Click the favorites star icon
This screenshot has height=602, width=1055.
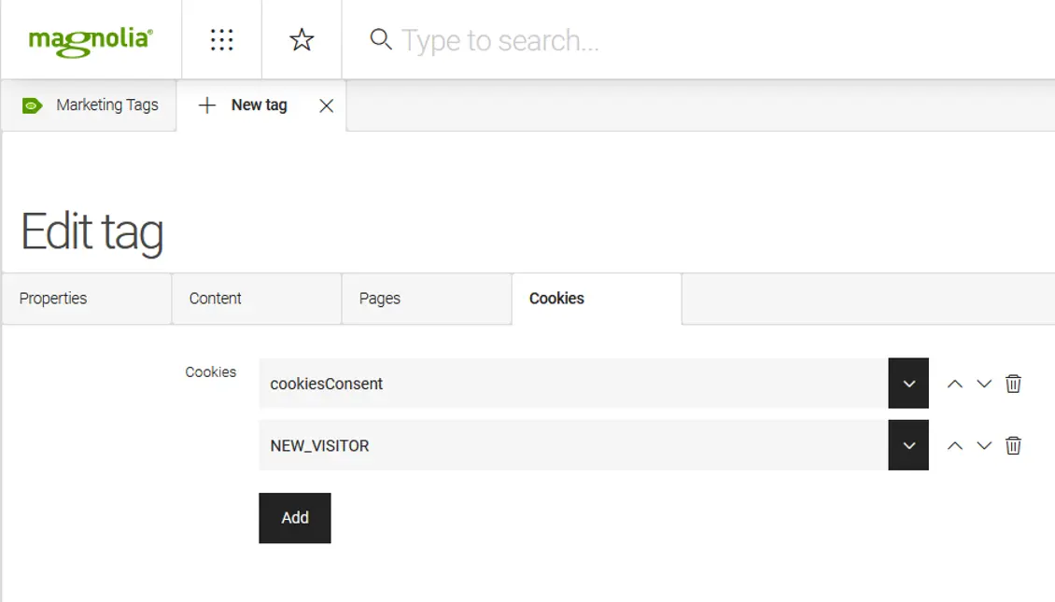tap(301, 39)
